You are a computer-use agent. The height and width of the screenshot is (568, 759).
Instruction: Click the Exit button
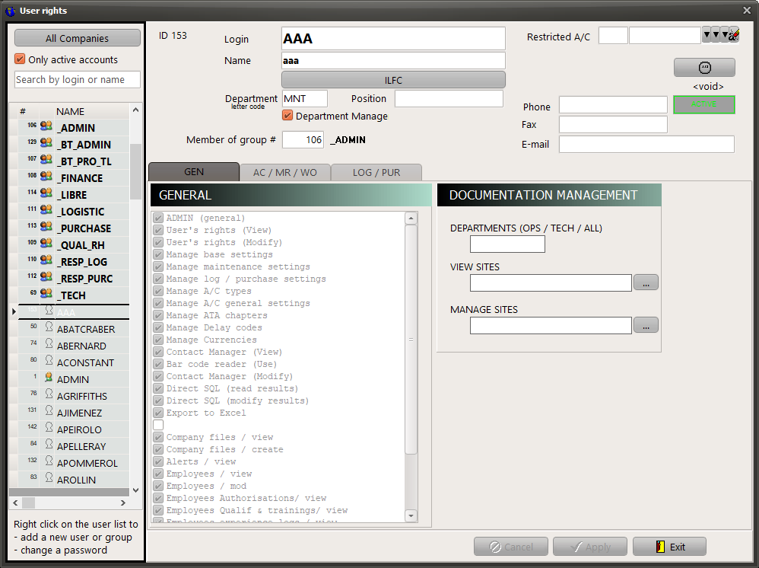coord(669,547)
